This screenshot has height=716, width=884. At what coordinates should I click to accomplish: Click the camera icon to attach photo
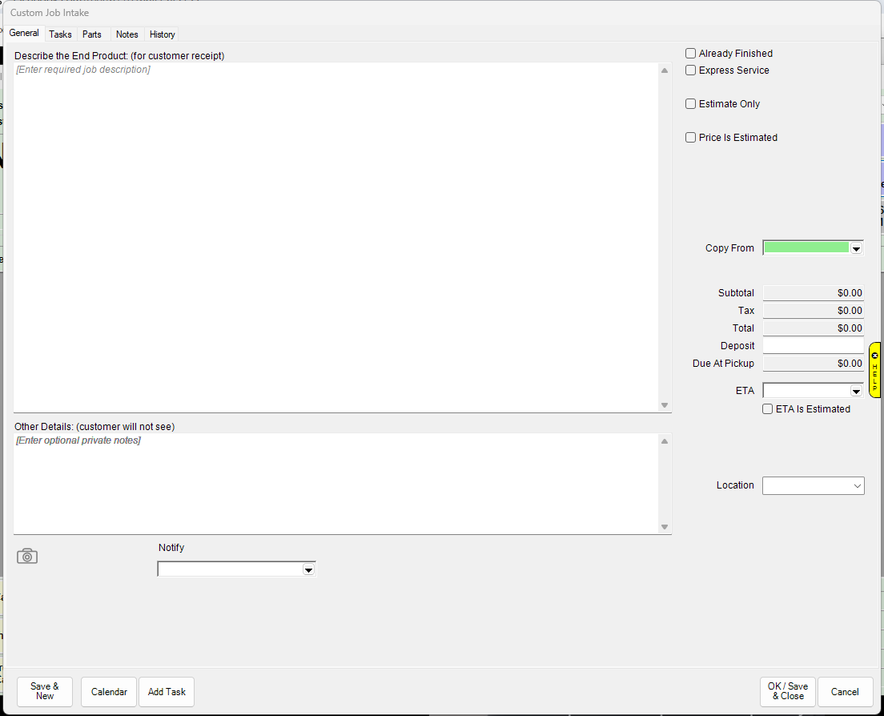(27, 556)
